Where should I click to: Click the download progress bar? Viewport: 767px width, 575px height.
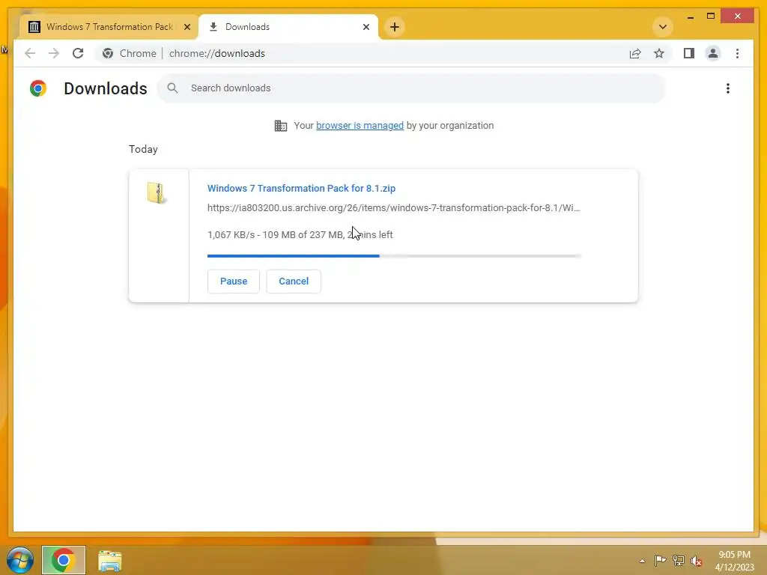[x=394, y=256]
